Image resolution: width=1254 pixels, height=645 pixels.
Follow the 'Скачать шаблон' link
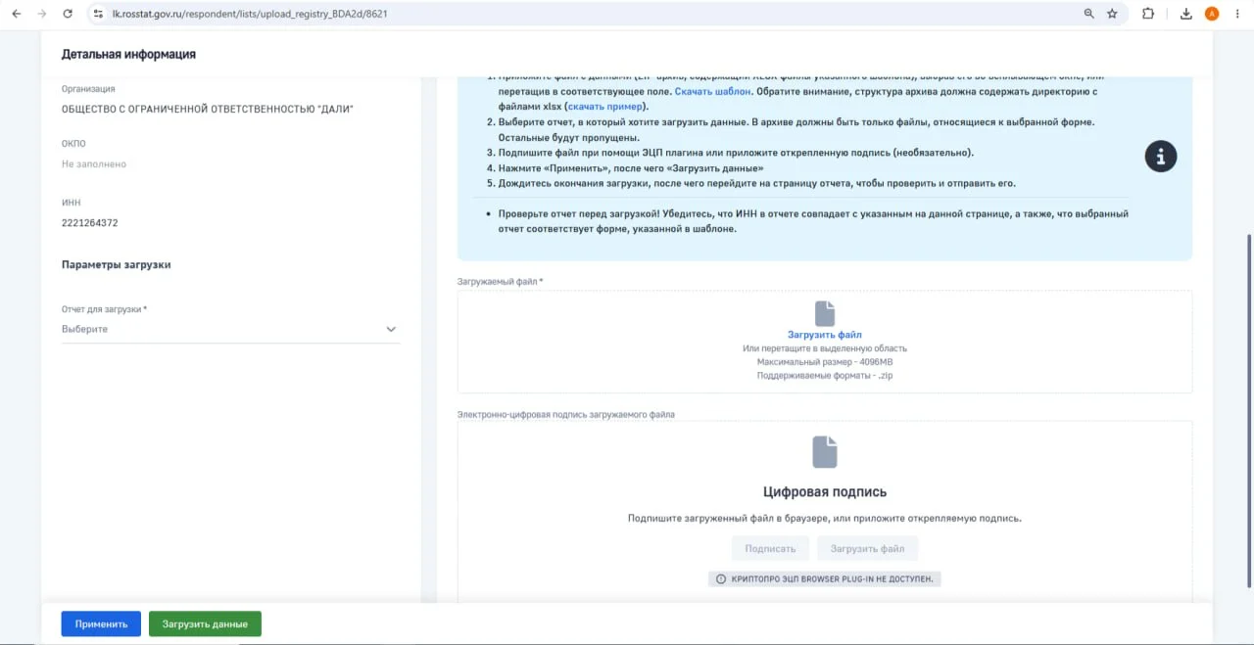point(712,91)
